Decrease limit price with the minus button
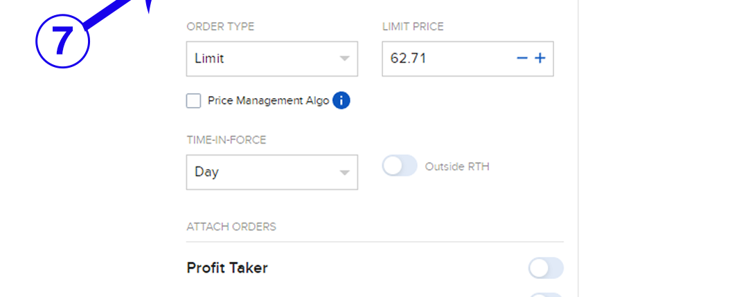748x297 pixels. (x=522, y=59)
